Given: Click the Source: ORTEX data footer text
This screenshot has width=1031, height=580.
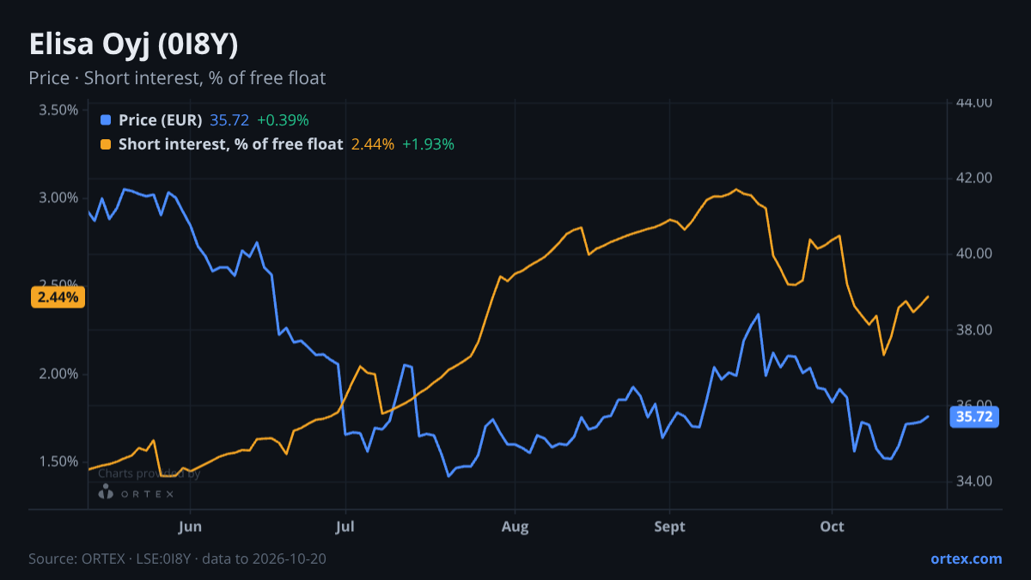Looking at the screenshot, I should [177, 559].
